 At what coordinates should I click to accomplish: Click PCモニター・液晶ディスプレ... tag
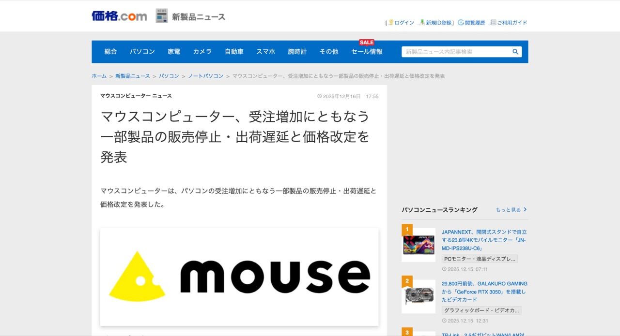(480, 259)
